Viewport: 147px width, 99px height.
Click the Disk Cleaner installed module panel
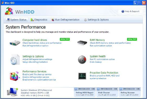107,92
